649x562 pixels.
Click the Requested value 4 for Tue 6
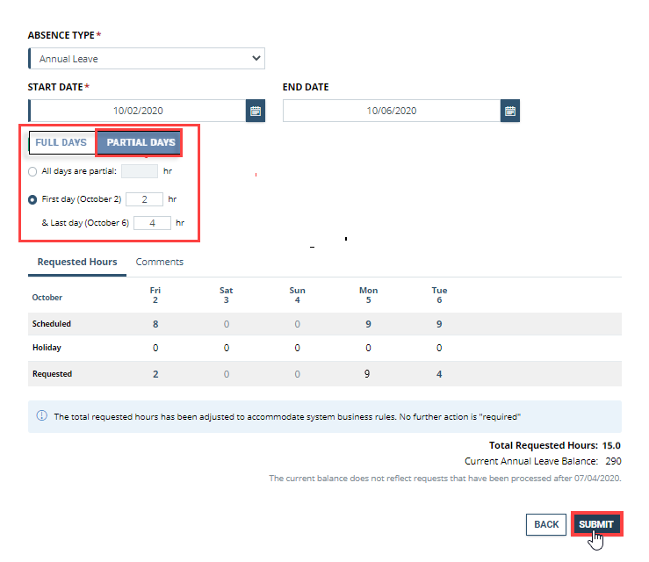439,374
